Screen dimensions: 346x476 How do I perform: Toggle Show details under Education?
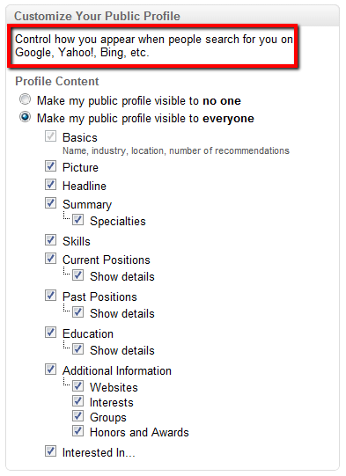(77, 348)
